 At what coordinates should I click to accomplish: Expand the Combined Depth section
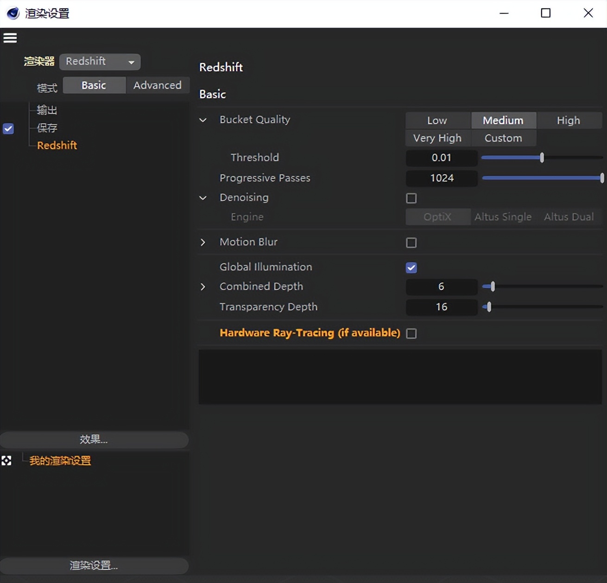click(x=203, y=287)
